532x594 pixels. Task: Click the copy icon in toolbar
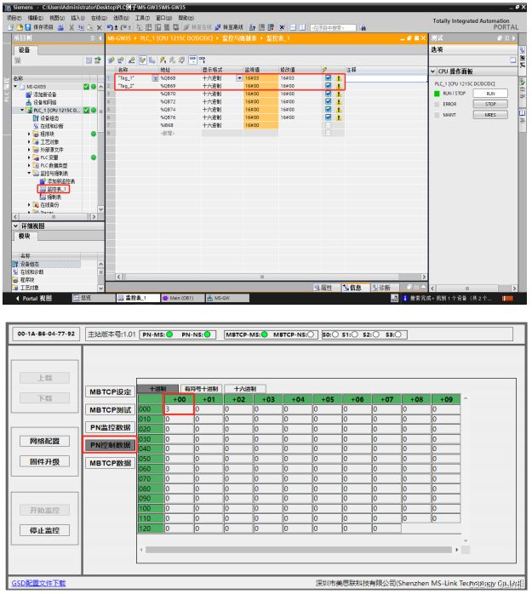pos(81,27)
